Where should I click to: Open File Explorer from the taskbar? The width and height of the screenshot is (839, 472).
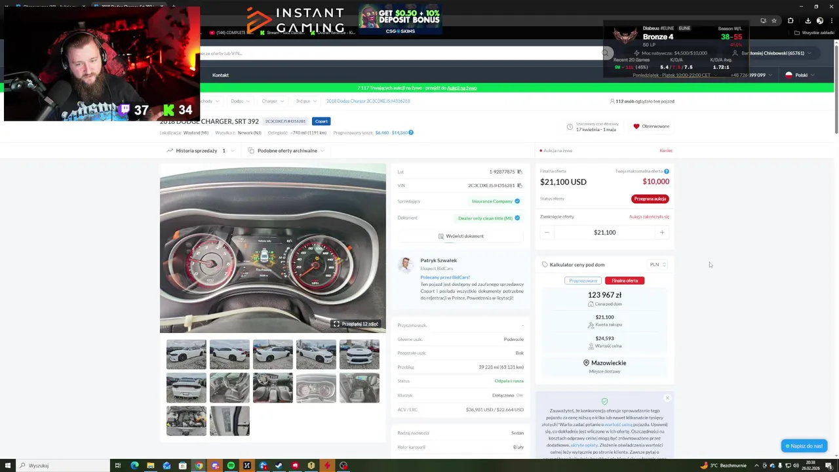(150, 465)
